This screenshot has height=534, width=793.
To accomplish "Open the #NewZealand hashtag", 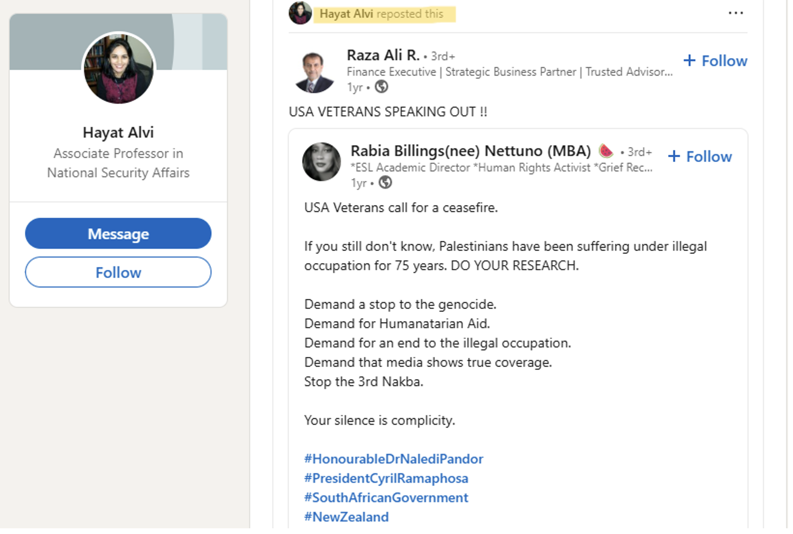I will [x=346, y=517].
